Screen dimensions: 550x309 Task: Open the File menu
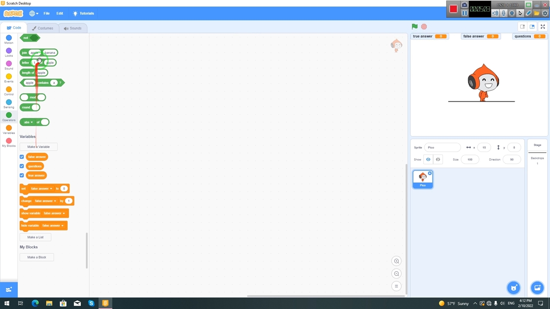point(46,13)
